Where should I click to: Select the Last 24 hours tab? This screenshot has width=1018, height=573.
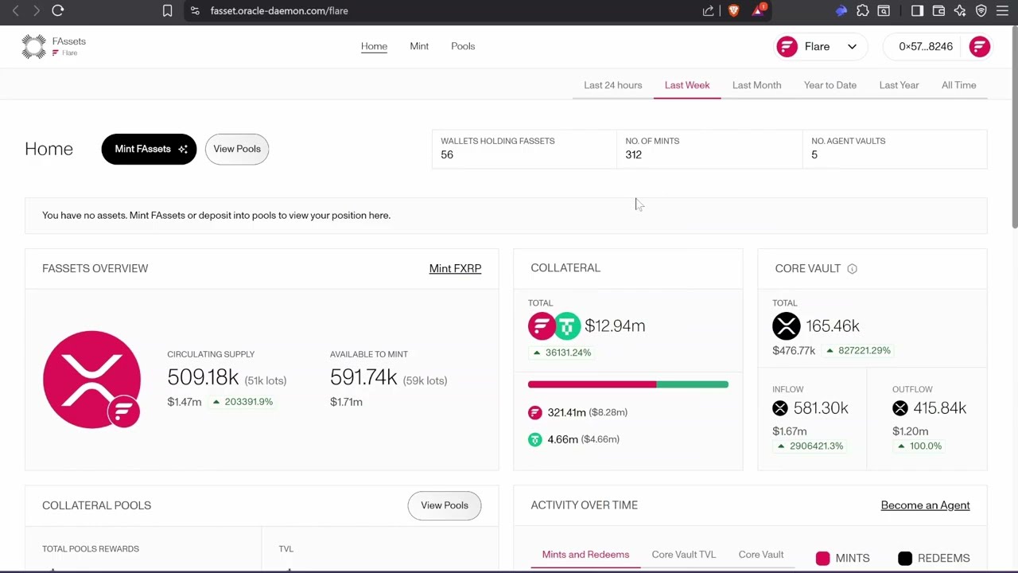(x=613, y=85)
